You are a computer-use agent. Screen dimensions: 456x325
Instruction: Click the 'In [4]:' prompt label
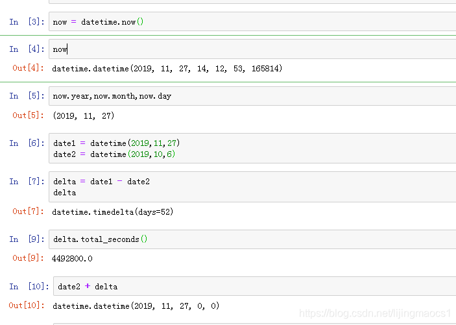tap(27, 49)
